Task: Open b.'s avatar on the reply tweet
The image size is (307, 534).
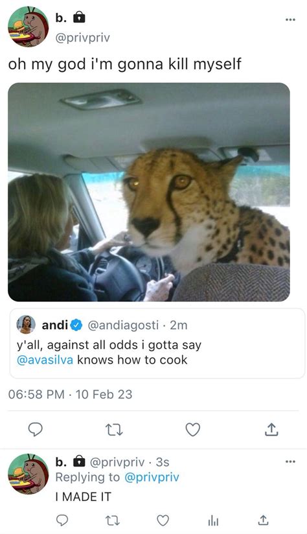Action: [28, 474]
